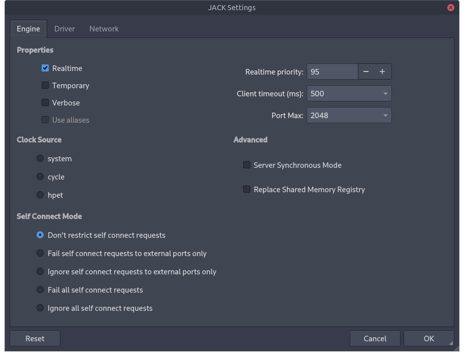Enable the Verbose checkbox
The height and width of the screenshot is (356, 464).
[45, 103]
